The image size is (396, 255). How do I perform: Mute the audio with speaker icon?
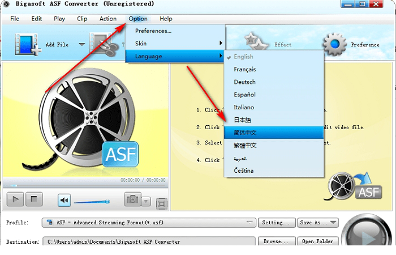click(64, 200)
